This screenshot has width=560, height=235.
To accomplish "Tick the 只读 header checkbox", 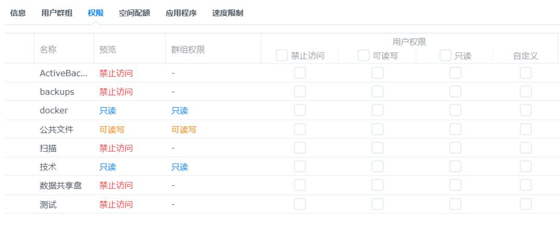I will click(x=446, y=56).
